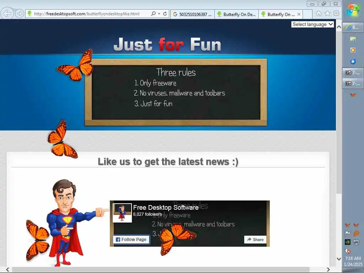The height and width of the screenshot is (273, 364).
Task: Expand the 'Select language' dropdown
Action: 312,25
